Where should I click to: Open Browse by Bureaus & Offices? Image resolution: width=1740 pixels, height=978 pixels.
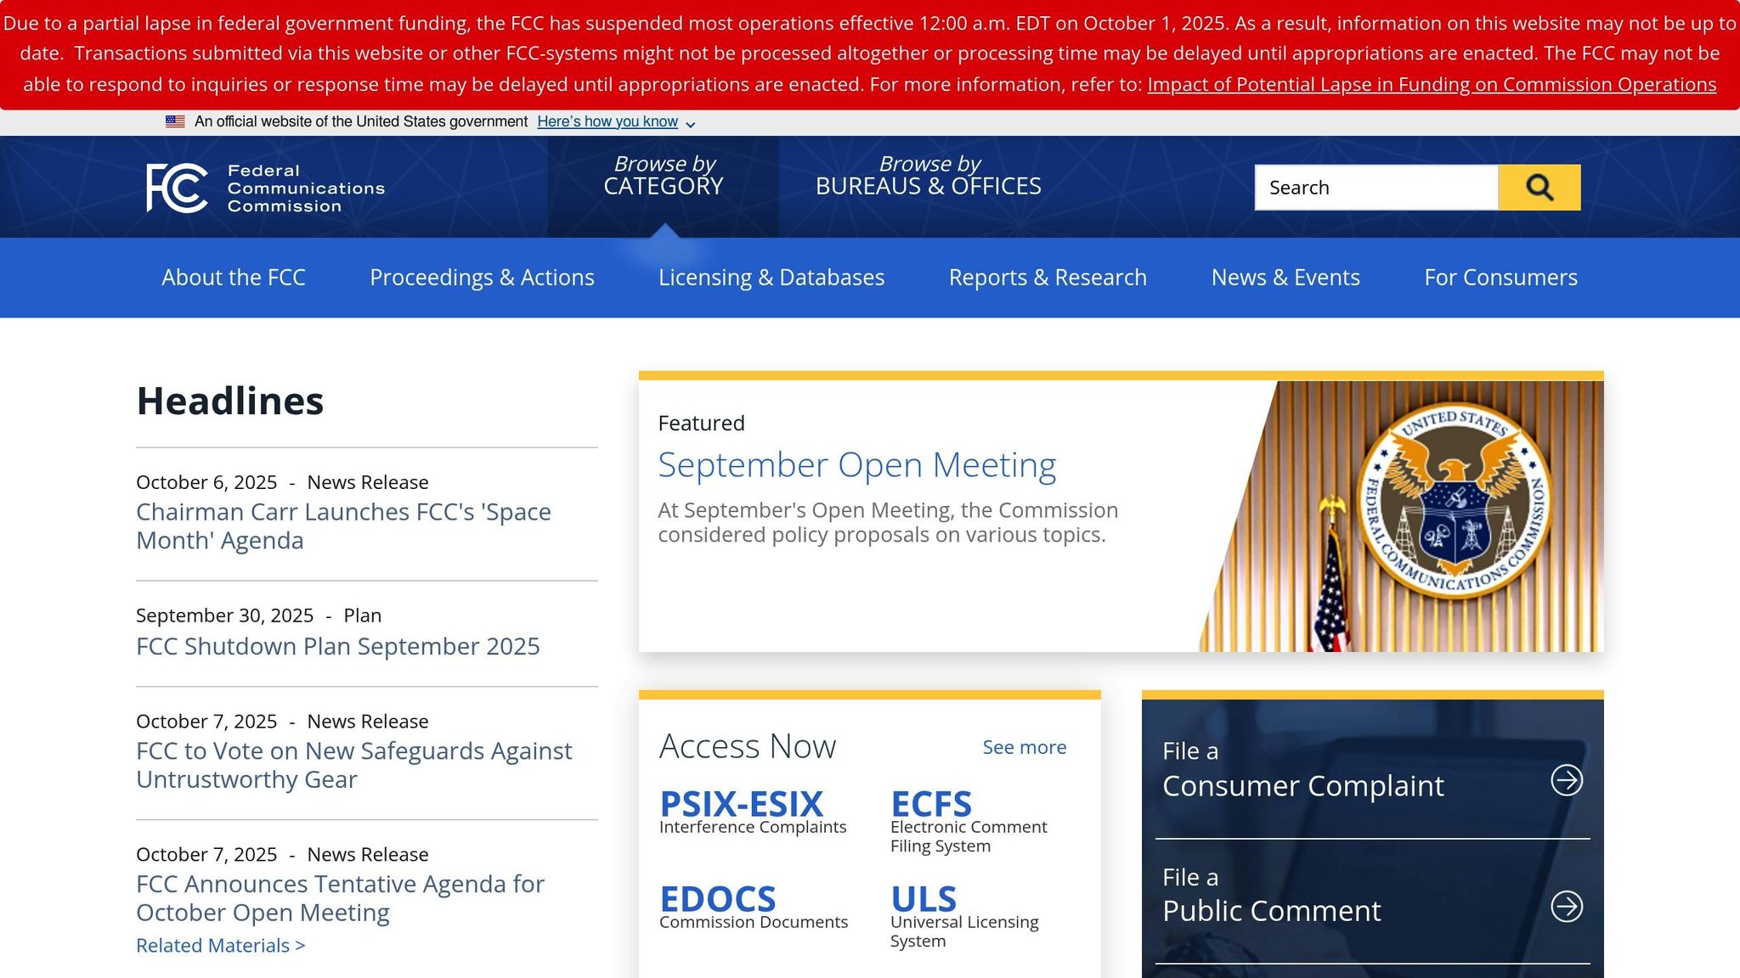click(928, 176)
